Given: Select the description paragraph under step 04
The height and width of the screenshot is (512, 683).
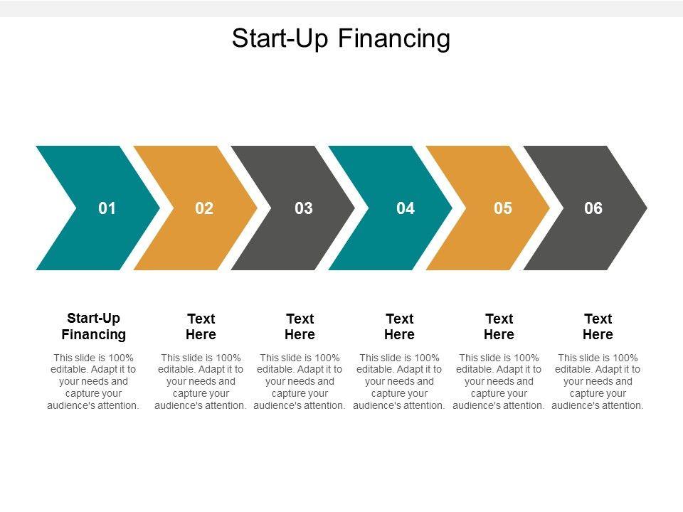Looking at the screenshot, I should 399,382.
